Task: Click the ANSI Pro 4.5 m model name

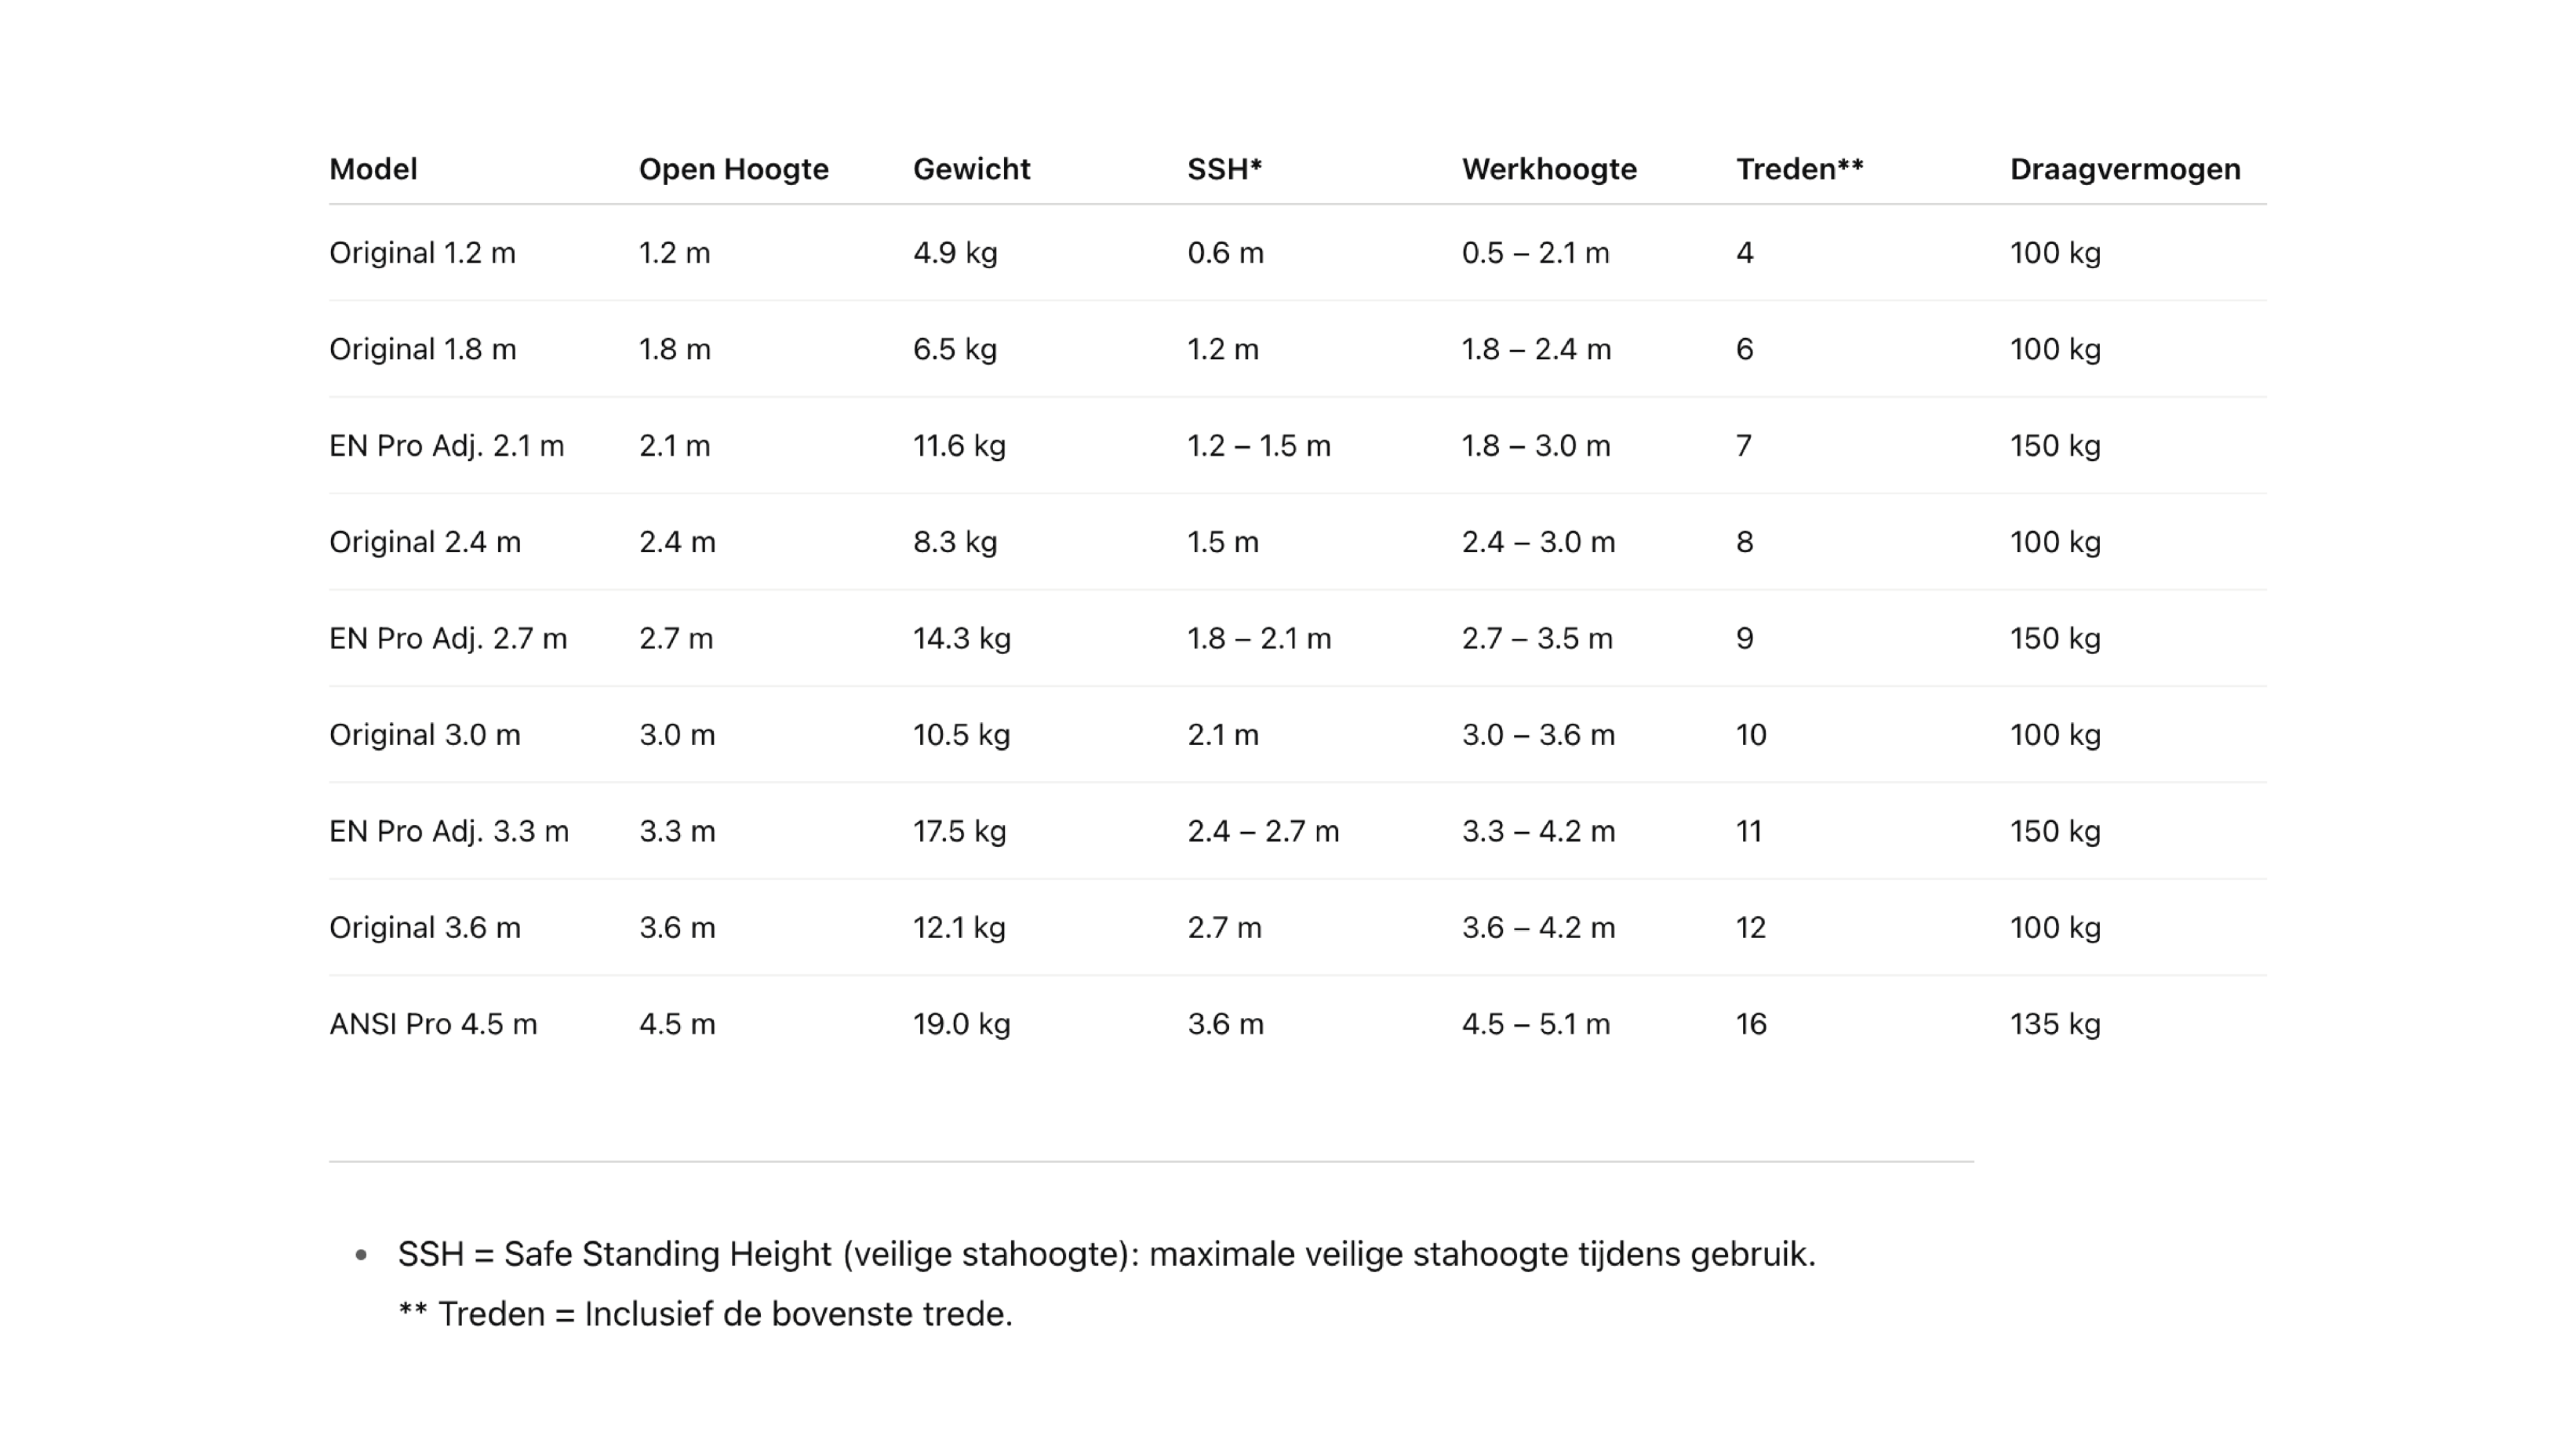Action: 433,1024
